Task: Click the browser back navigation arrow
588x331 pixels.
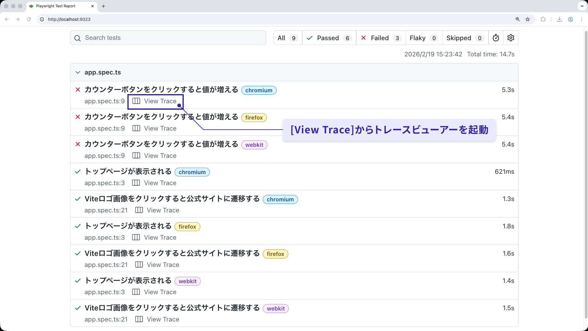Action: click(x=7, y=19)
